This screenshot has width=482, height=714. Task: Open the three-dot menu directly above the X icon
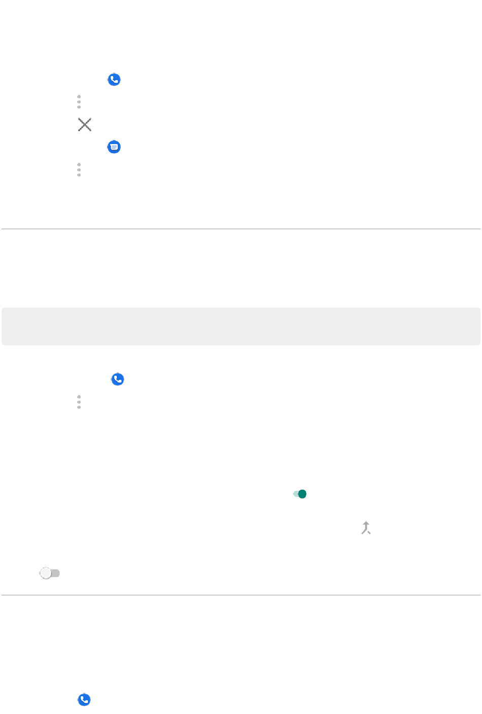click(79, 101)
